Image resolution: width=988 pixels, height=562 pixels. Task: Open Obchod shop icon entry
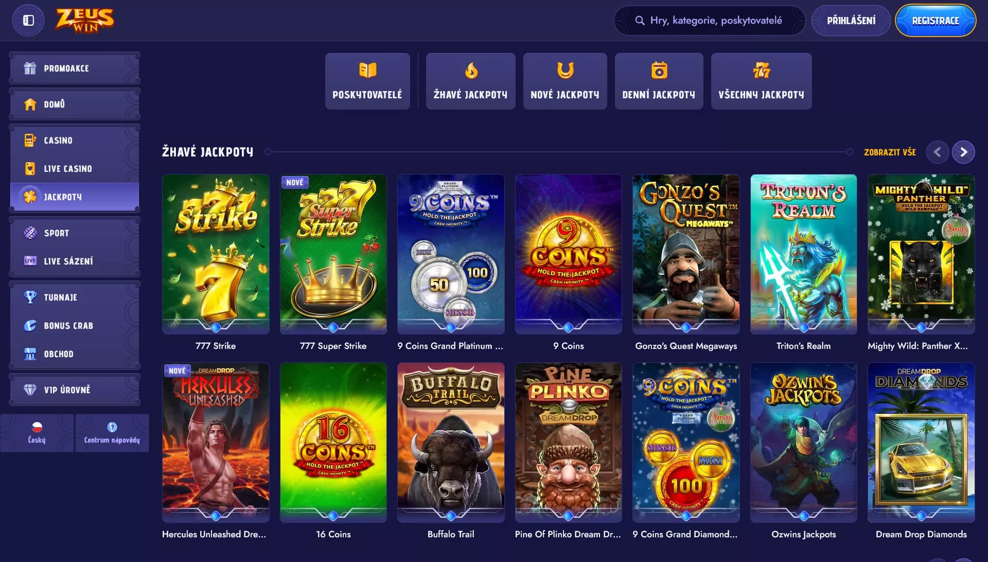(x=75, y=354)
